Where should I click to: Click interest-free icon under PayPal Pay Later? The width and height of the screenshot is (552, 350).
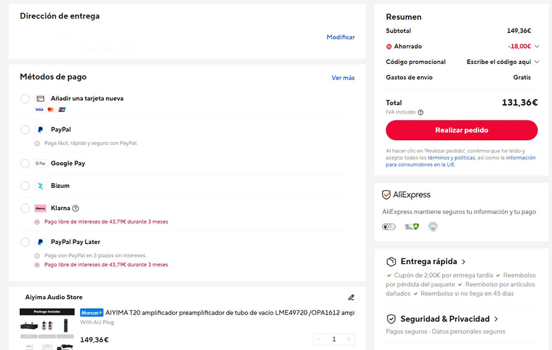point(37,265)
